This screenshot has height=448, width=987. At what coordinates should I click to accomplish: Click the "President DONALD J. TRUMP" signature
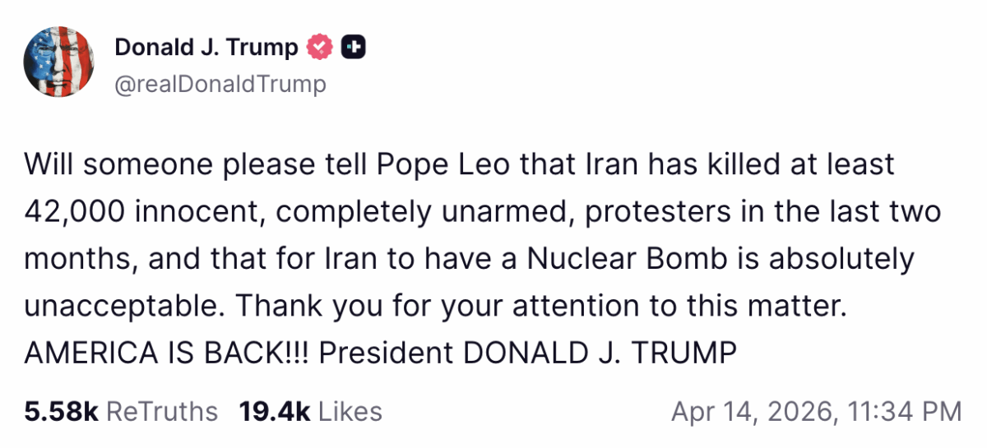(526, 353)
